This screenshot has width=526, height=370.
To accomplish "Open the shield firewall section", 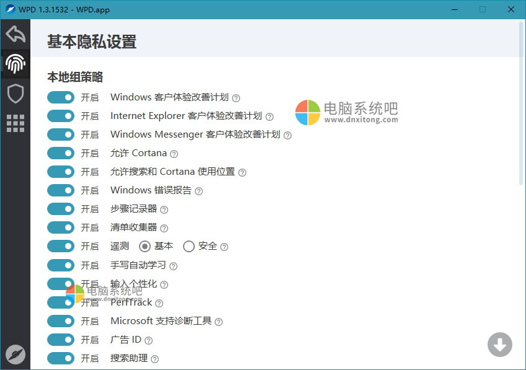I will [16, 94].
